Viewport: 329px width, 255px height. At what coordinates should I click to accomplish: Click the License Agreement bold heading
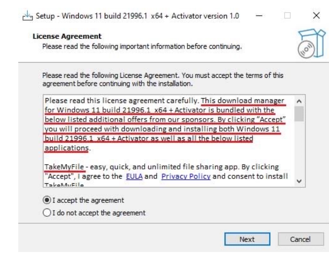(67, 36)
